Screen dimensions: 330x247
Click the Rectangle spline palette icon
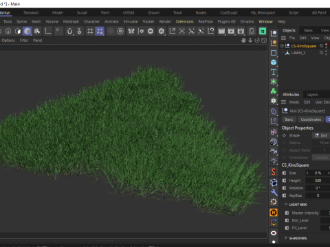274,53
